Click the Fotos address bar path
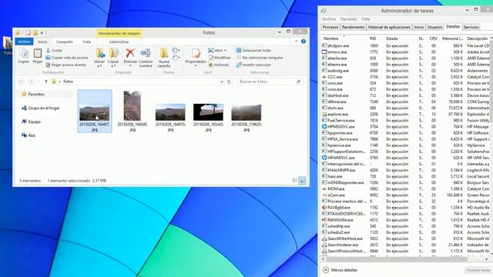Image resolution: width=493 pixels, height=277 pixels. pos(69,82)
